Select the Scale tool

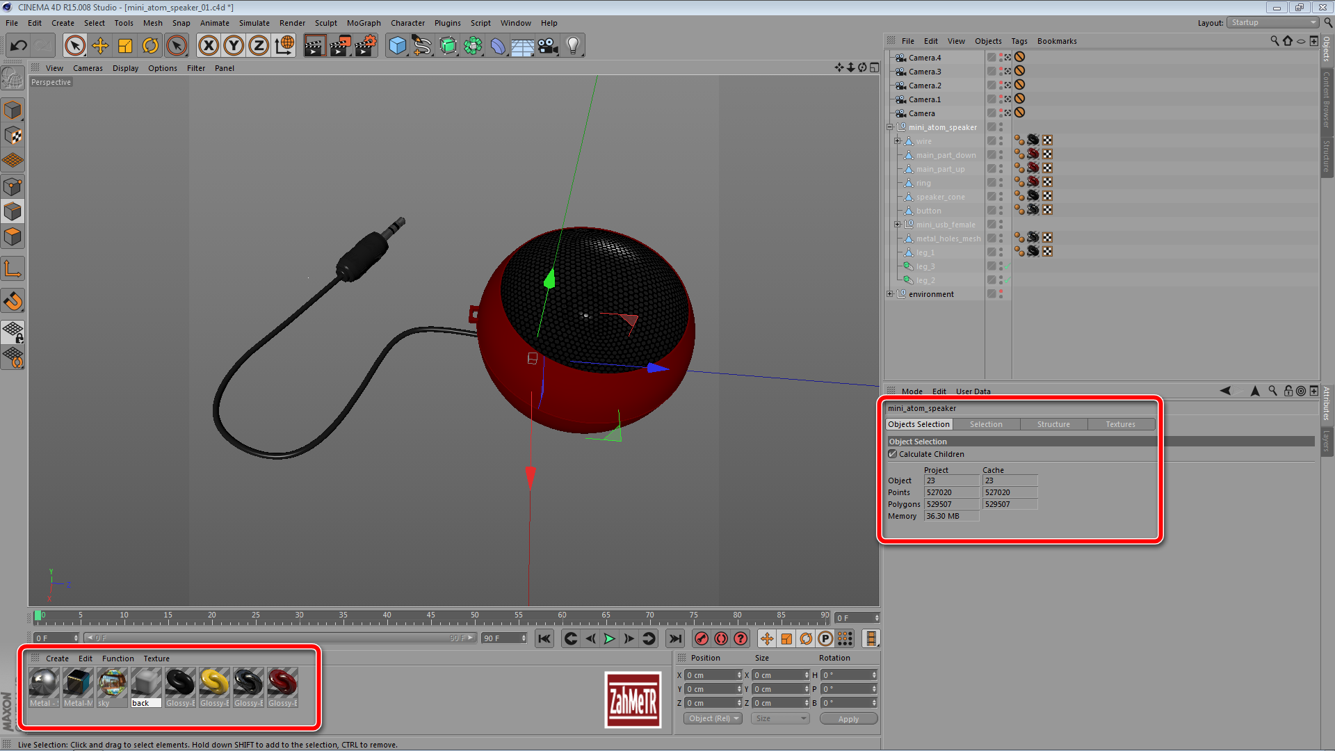point(125,46)
